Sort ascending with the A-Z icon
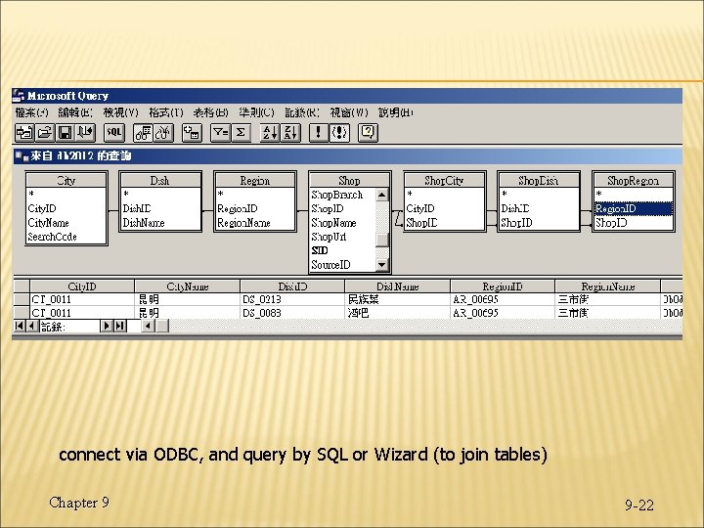The height and width of the screenshot is (528, 704). [270, 132]
